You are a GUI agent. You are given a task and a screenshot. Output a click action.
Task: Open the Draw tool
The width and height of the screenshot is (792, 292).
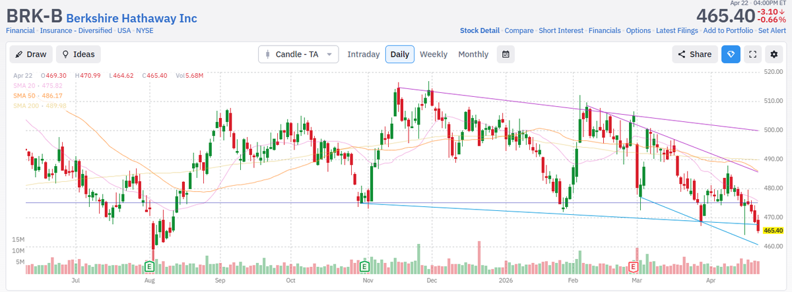(x=30, y=54)
